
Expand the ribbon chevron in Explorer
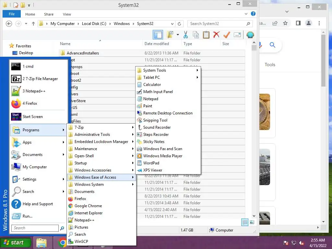point(246,14)
